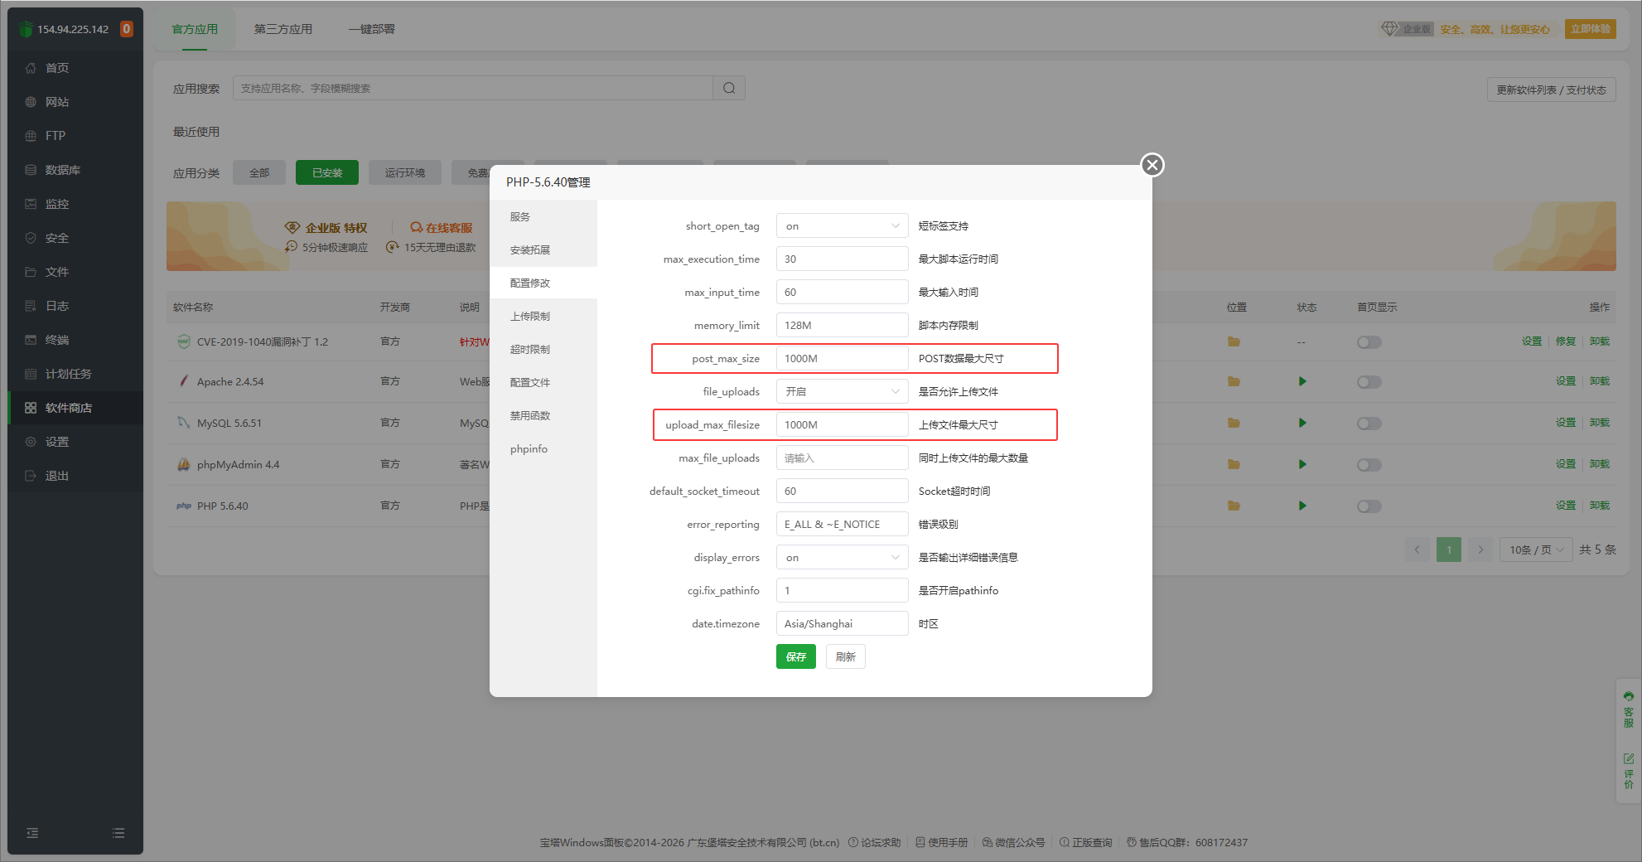Click the MySQL green running status arrow
This screenshot has height=862, width=1642.
point(1302,424)
